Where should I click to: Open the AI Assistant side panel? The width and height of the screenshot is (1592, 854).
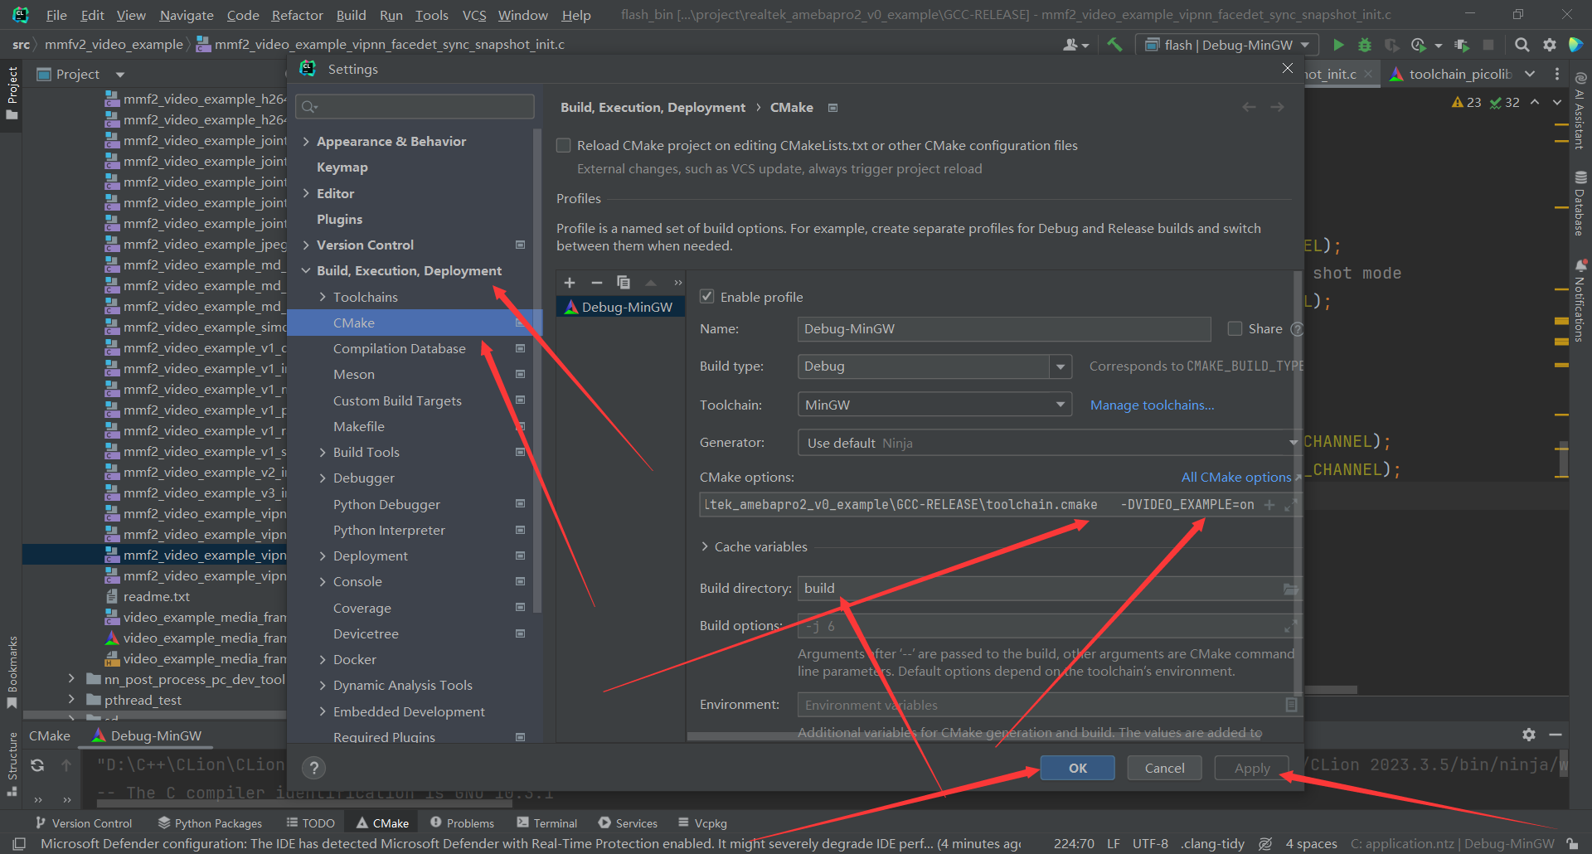(x=1580, y=113)
